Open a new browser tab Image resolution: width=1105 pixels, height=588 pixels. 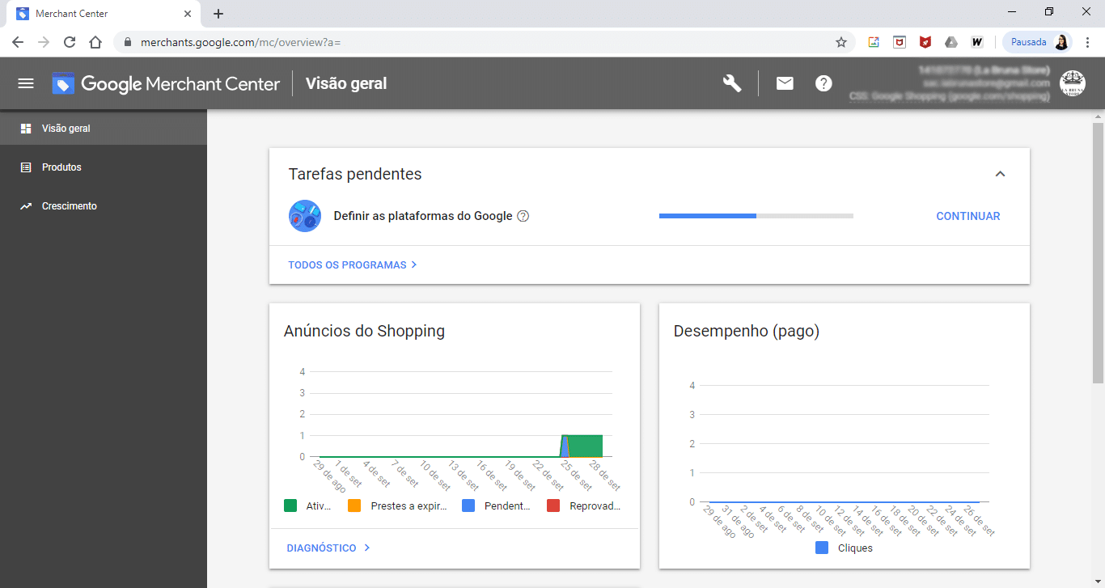(x=218, y=14)
